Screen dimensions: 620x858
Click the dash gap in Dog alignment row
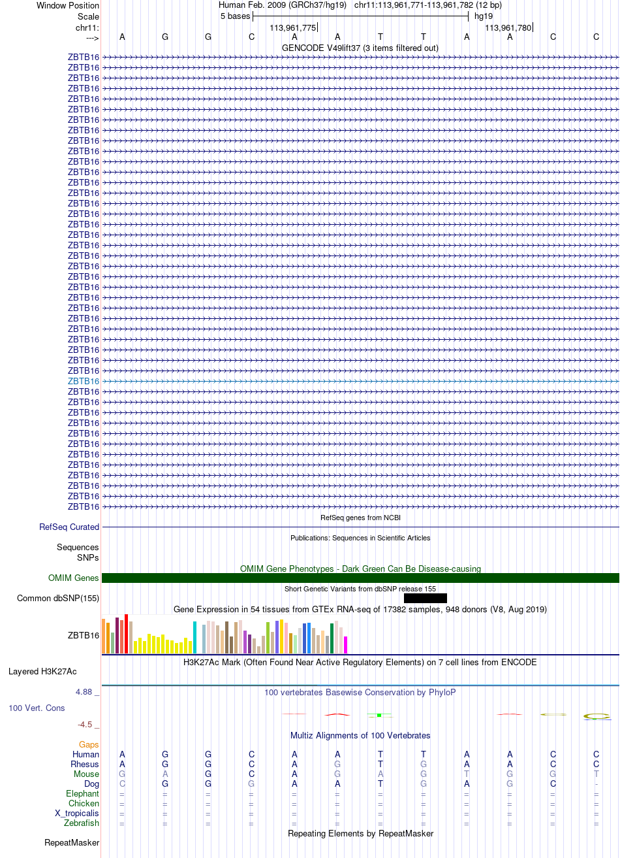(x=597, y=784)
